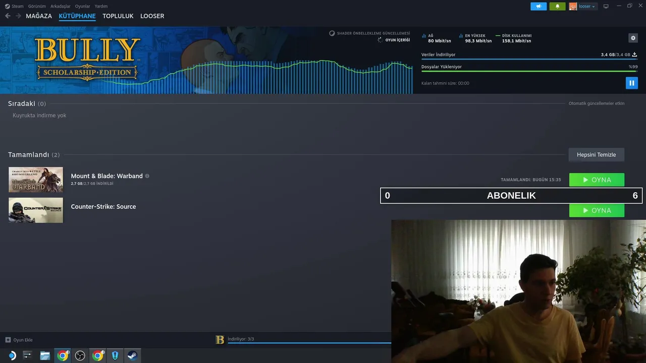The image size is (646, 363).
Task: Click the back navigation arrow
Action: [x=8, y=16]
